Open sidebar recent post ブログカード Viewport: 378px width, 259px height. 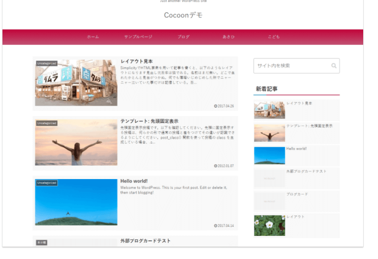[296, 194]
